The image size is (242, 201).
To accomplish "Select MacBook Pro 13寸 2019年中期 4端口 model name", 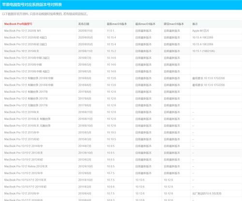I will [x=27, y=71].
